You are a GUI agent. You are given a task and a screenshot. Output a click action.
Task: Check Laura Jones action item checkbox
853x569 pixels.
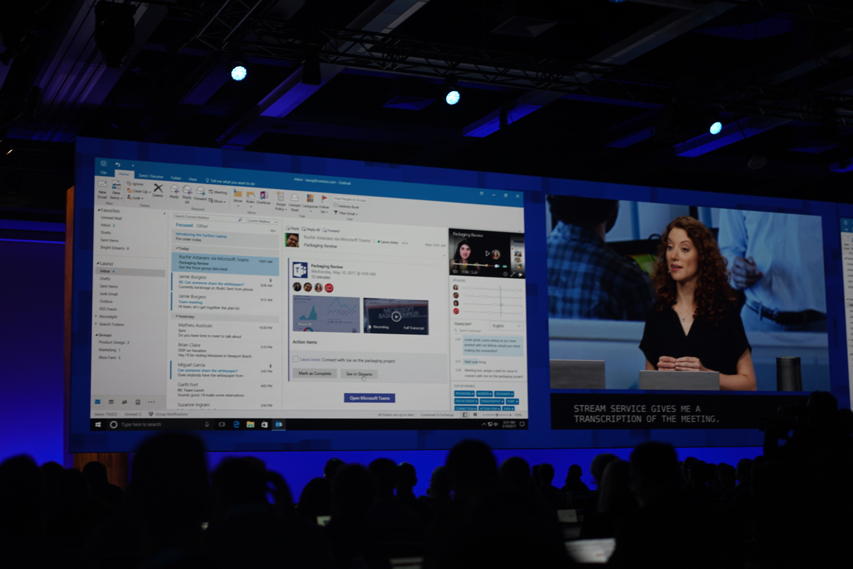tap(295, 359)
